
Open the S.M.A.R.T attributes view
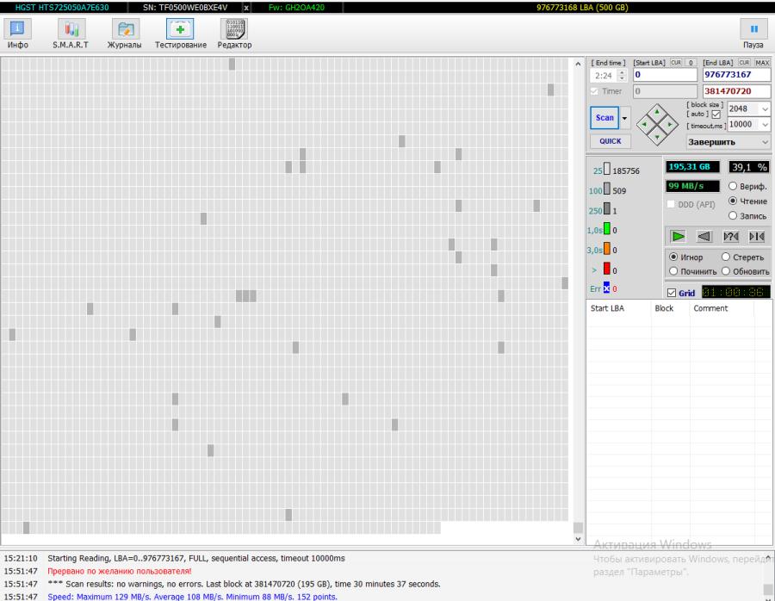click(71, 34)
